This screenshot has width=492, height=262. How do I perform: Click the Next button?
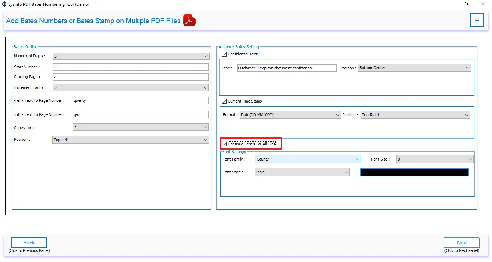(461, 243)
